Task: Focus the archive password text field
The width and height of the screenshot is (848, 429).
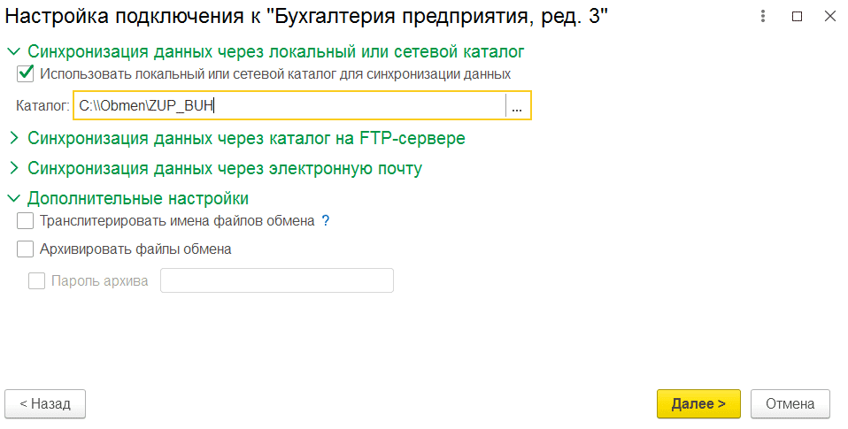Action: coord(276,281)
